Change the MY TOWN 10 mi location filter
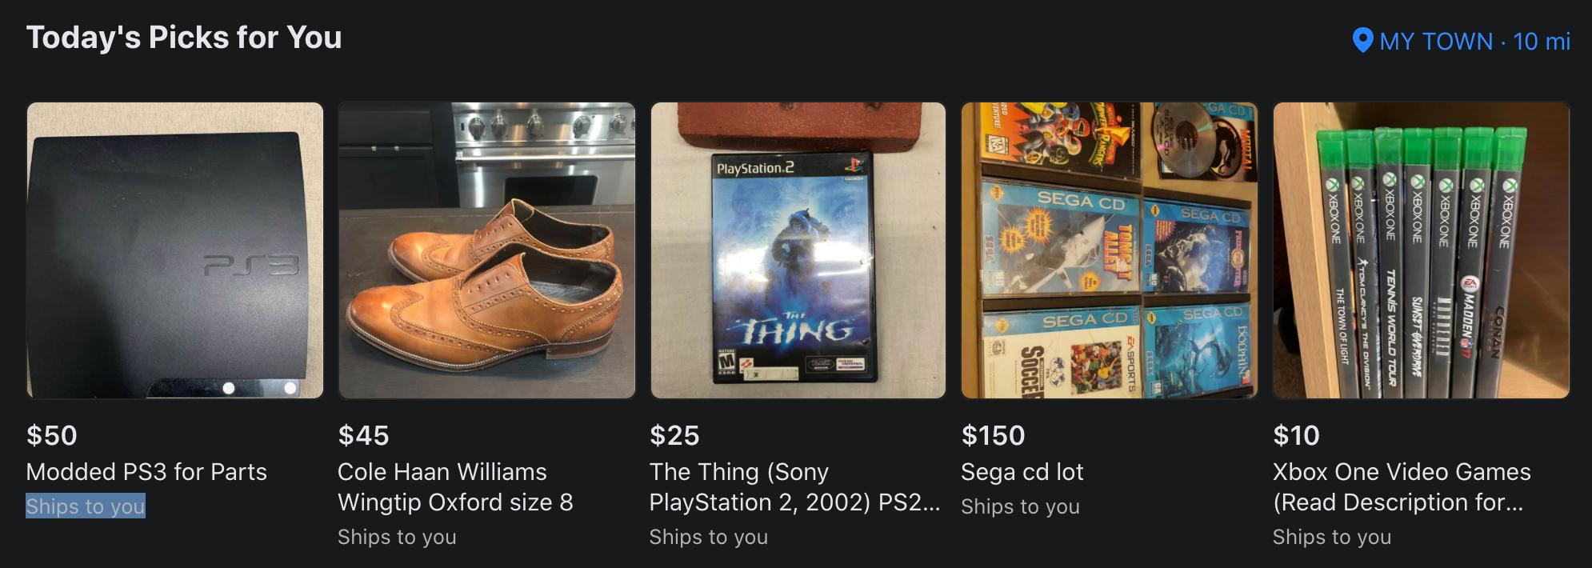1592x568 pixels. [x=1462, y=41]
